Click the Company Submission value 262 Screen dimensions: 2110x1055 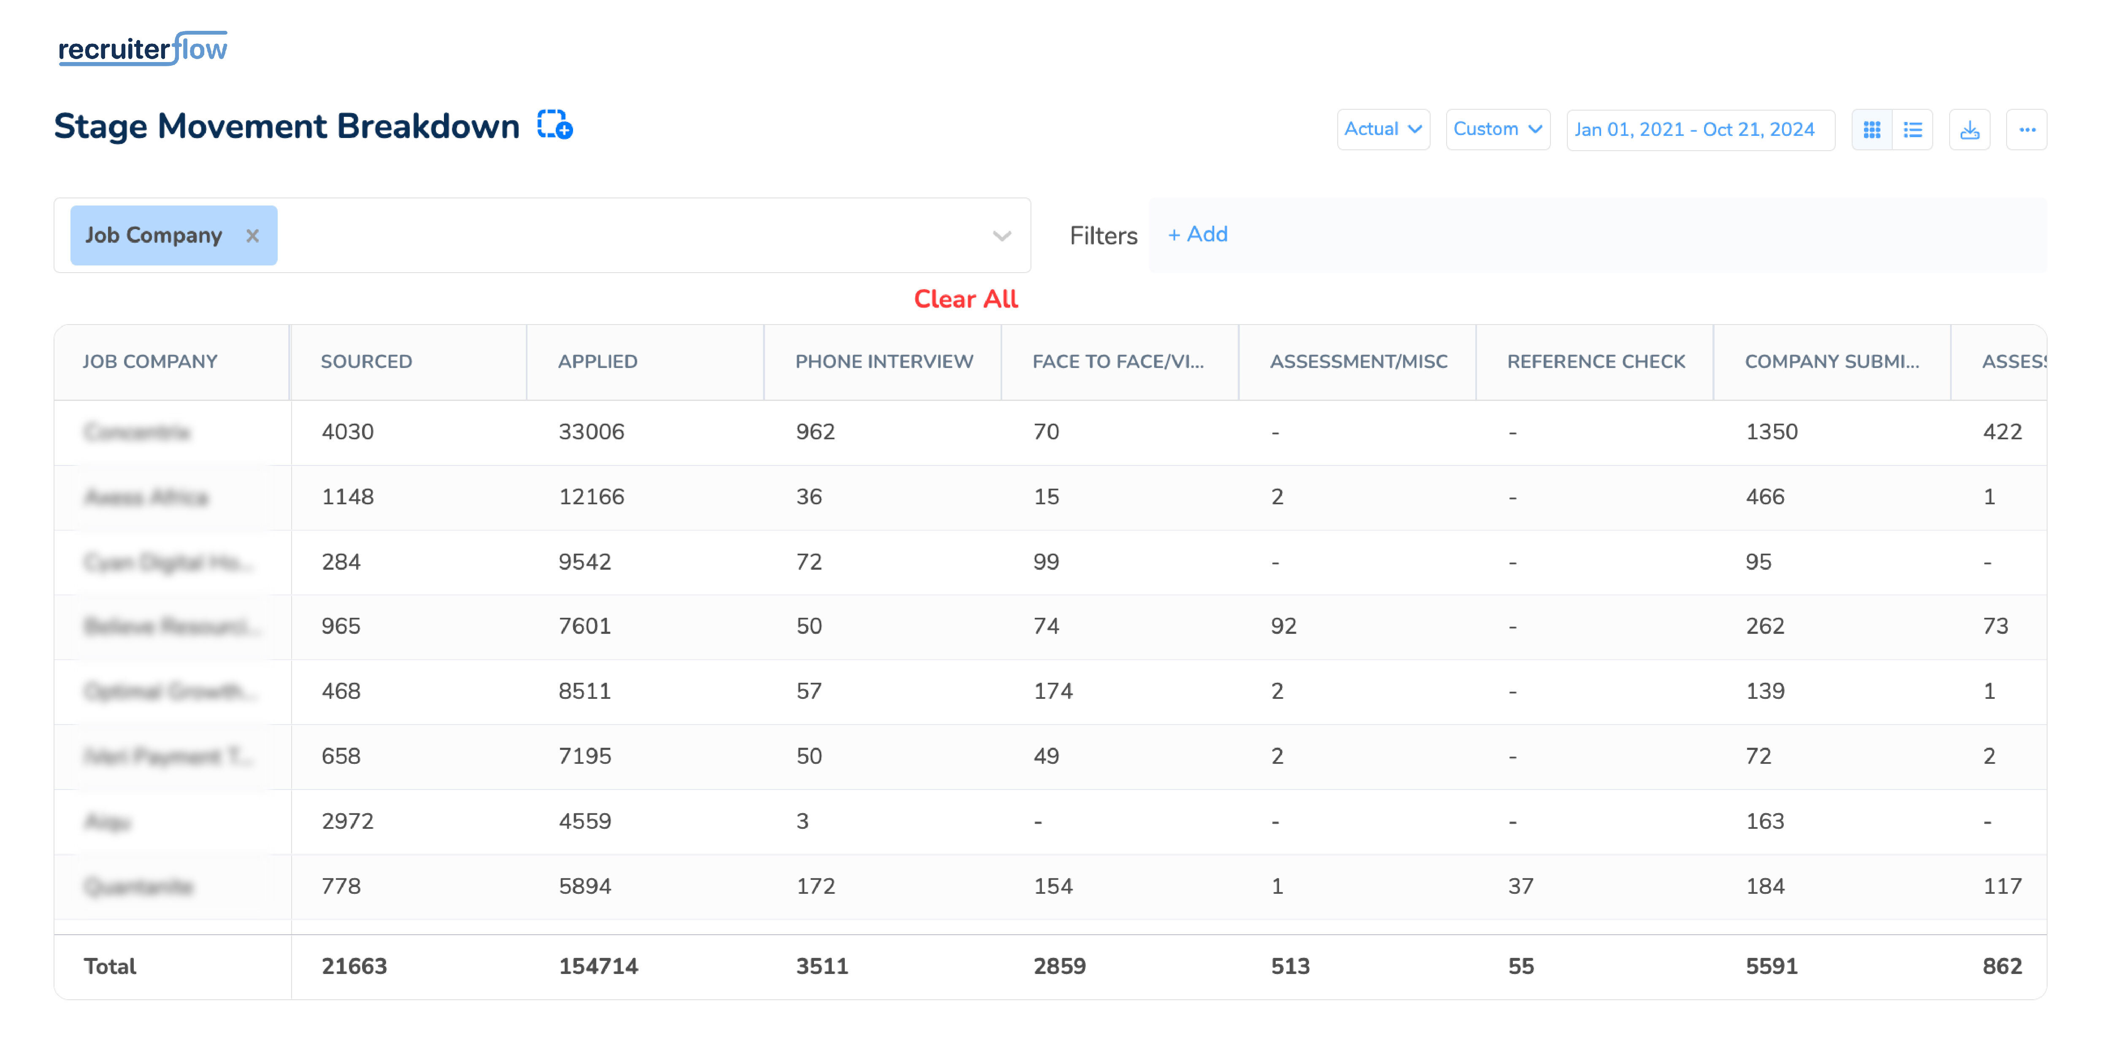pos(1765,626)
